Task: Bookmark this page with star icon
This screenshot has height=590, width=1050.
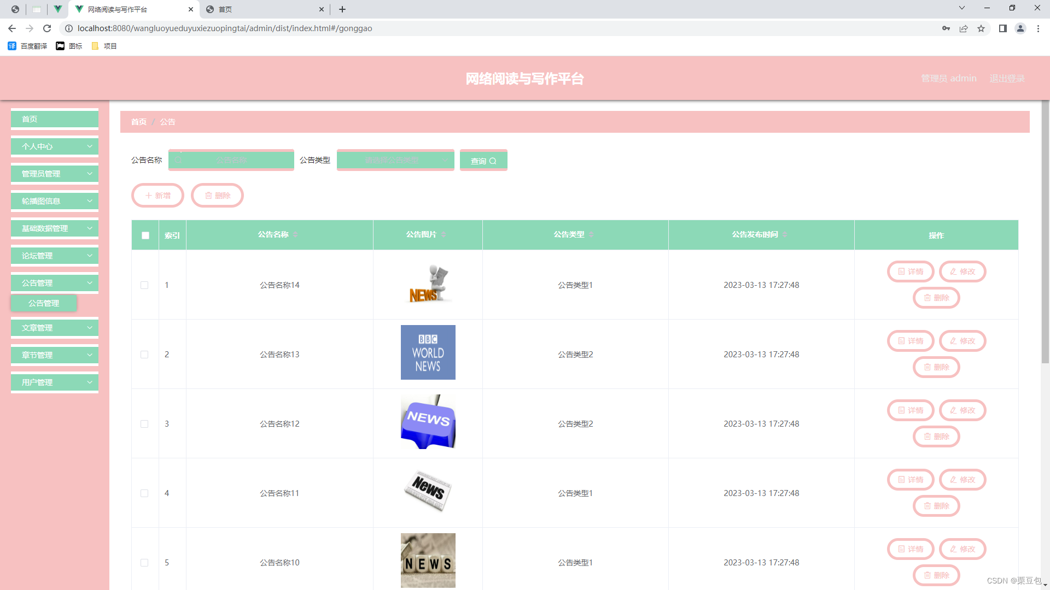Action: pyautogui.click(x=981, y=28)
